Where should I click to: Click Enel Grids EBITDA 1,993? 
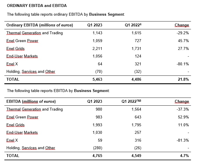click(x=97, y=125)
